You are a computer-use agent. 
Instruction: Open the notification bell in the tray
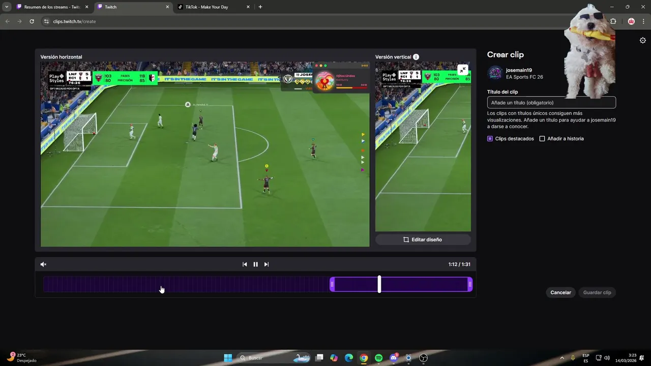642,358
